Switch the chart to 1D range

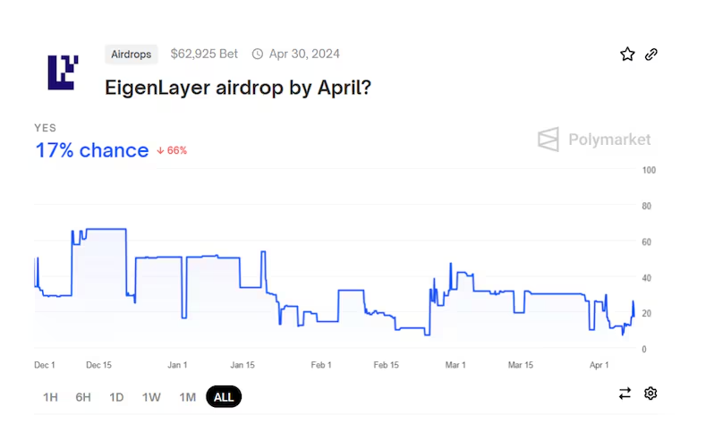point(116,397)
